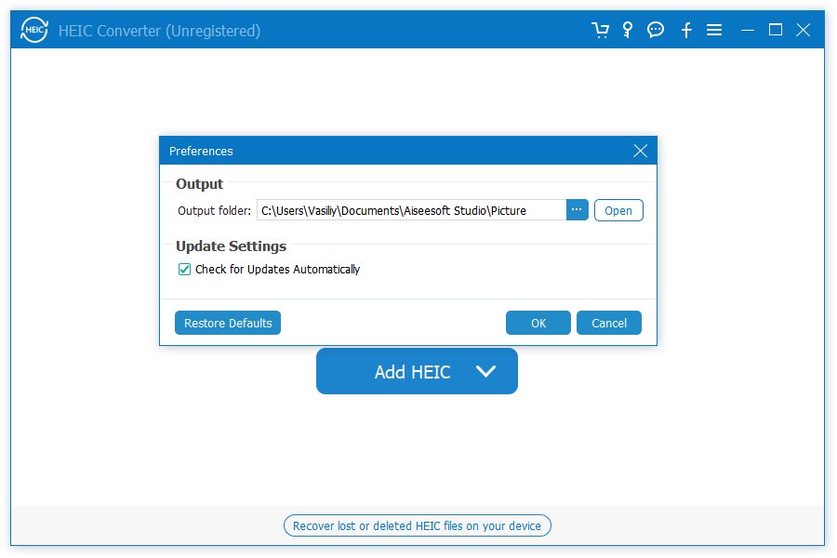Open the feedback chat bubble icon
Image resolution: width=837 pixels, height=558 pixels.
click(656, 30)
